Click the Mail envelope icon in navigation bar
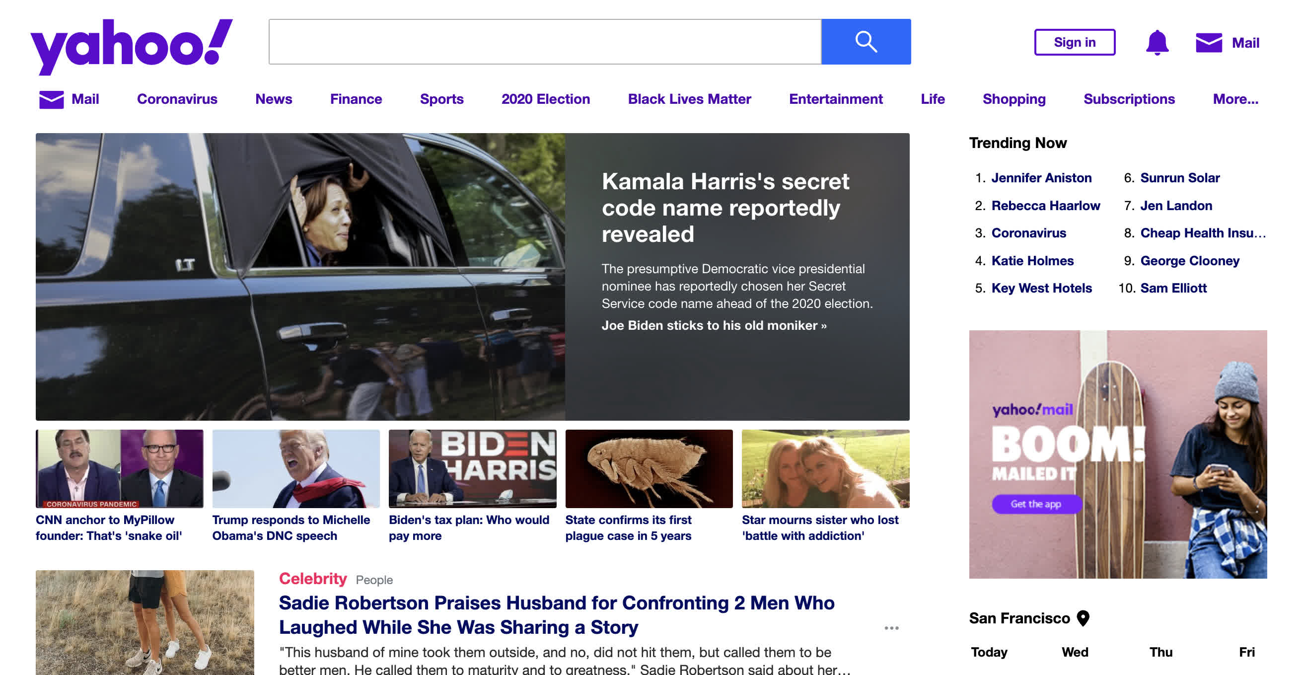 point(52,99)
